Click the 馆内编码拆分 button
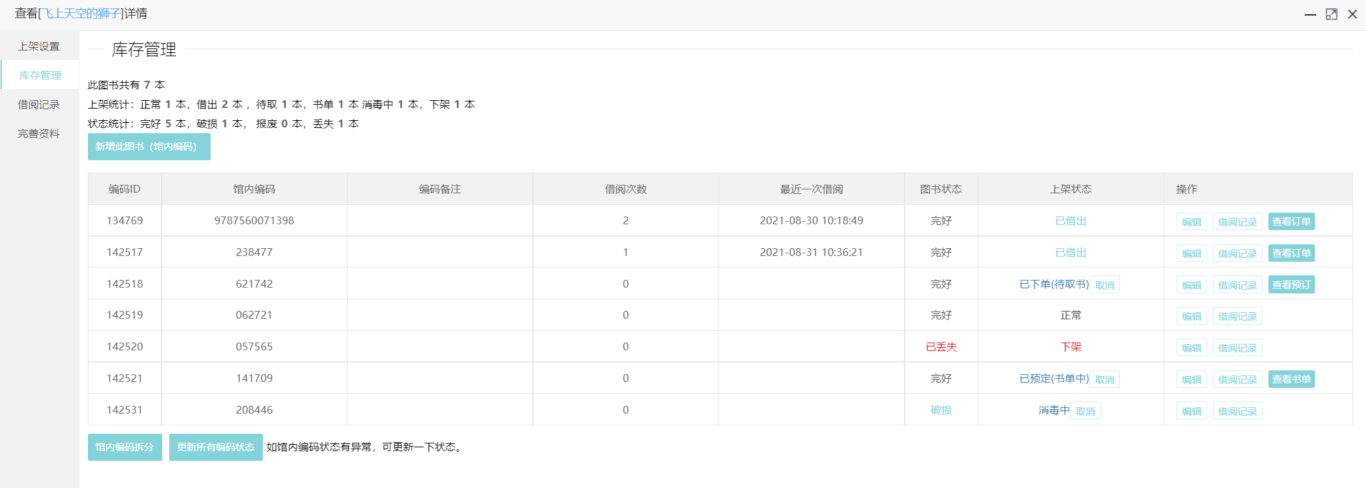The height and width of the screenshot is (488, 1366). pos(125,447)
